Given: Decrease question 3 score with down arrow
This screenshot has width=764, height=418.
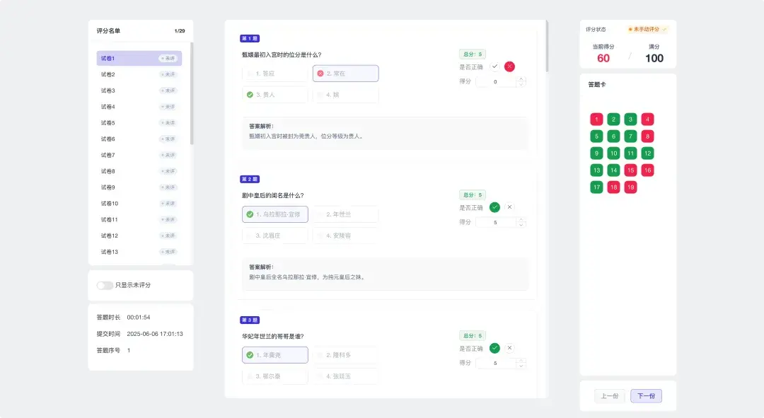Looking at the screenshot, I should point(521,366).
